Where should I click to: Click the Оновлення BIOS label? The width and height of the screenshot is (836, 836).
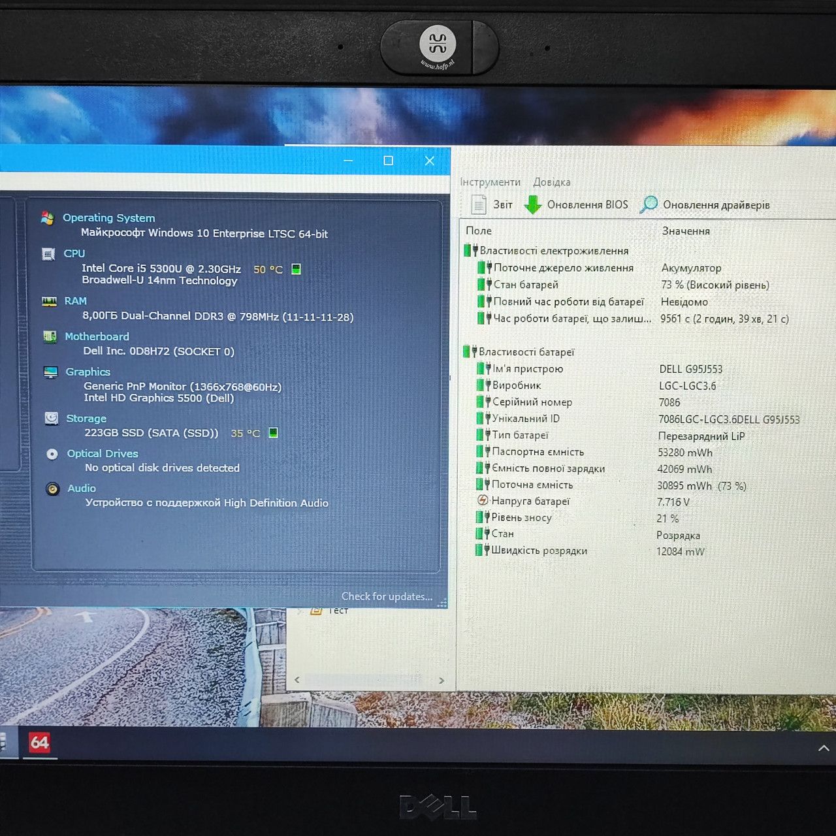click(x=587, y=205)
